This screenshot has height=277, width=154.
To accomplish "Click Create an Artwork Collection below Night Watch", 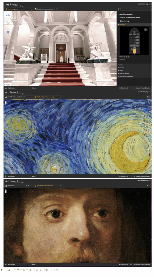I will (x=142, y=265).
